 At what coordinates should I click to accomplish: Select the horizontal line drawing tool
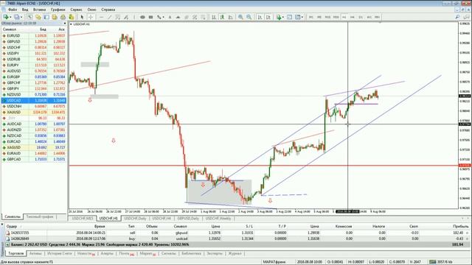point(102,17)
